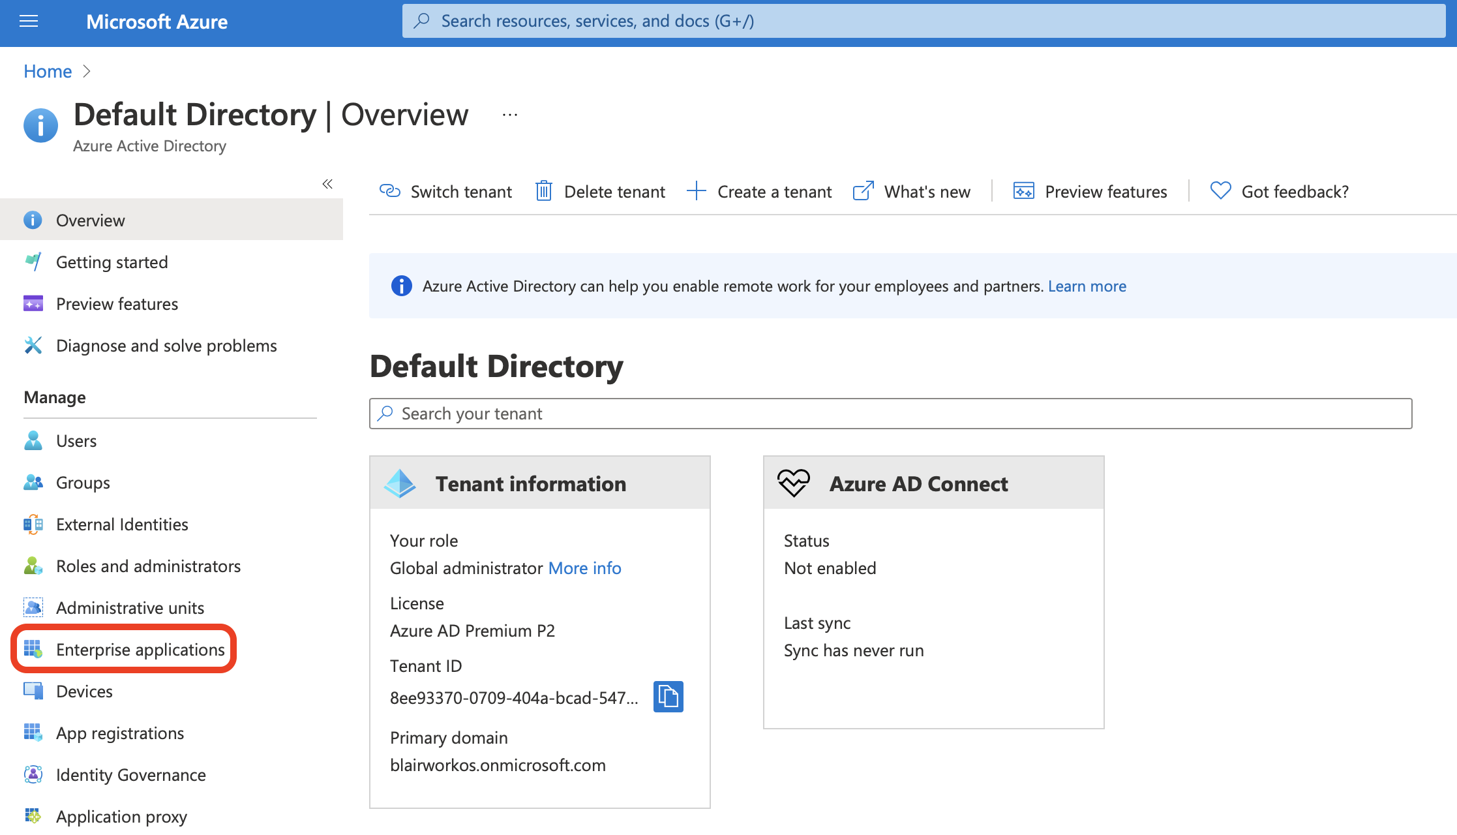Click the Tenant information card header
This screenshot has width=1457, height=835.
point(540,483)
